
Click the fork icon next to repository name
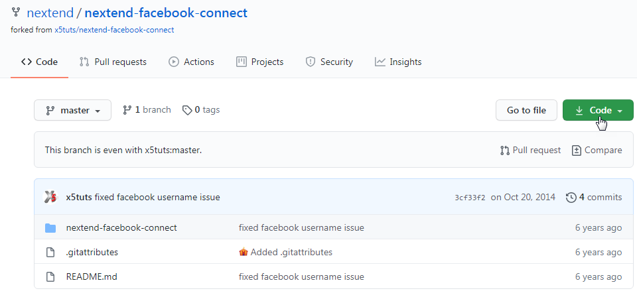(x=16, y=13)
